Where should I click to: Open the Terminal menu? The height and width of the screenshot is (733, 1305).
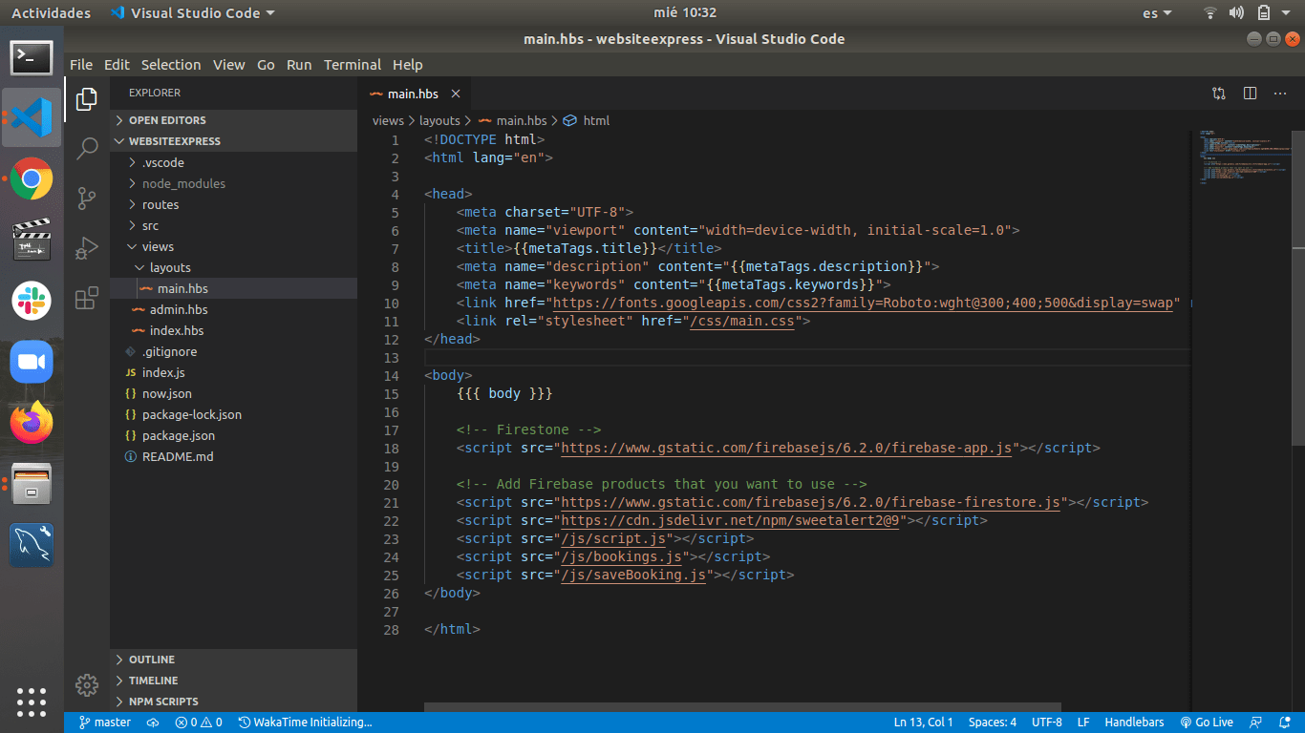point(352,65)
